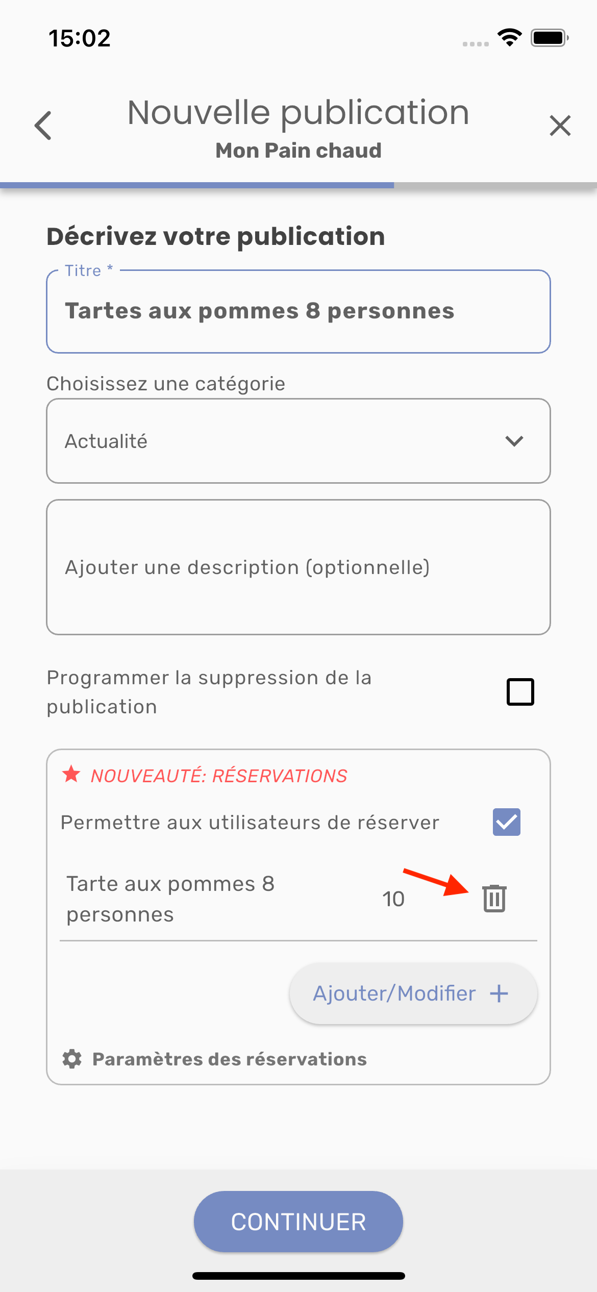
Task: Click the optional description text area
Action: [298, 567]
